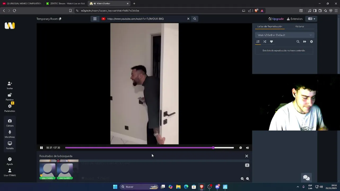The height and width of the screenshot is (191, 340).
Task: Open the Brave VPN shield icon
Action: pyautogui.click(x=331, y=11)
